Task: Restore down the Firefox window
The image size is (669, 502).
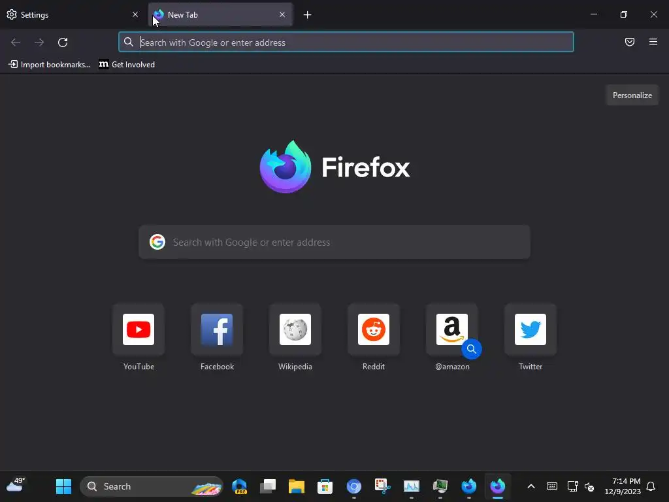Action: click(x=624, y=14)
